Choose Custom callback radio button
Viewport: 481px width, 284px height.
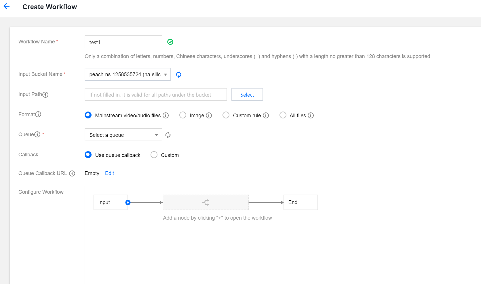[x=154, y=155]
